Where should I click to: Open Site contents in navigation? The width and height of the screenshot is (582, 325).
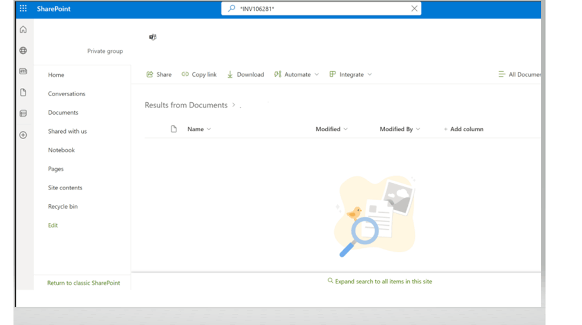pyautogui.click(x=65, y=188)
